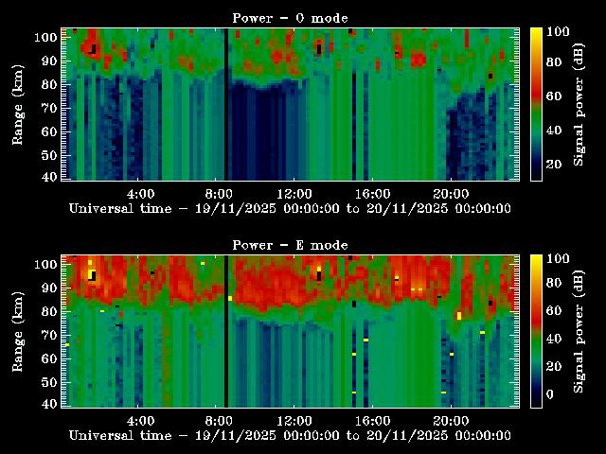
Task: Click the 'Power - O mode' plot title
Action: coord(290,18)
